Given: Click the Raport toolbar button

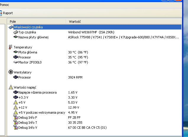Looking at the screenshot, I should (x=6, y=13).
